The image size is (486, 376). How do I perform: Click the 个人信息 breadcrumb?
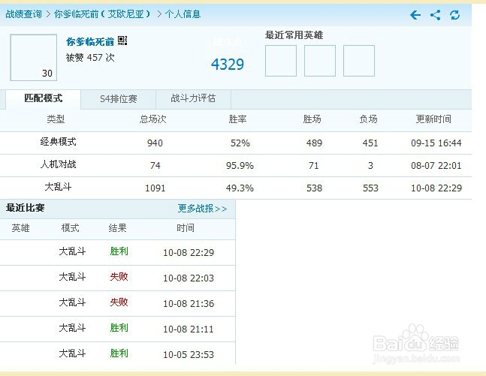(x=183, y=14)
